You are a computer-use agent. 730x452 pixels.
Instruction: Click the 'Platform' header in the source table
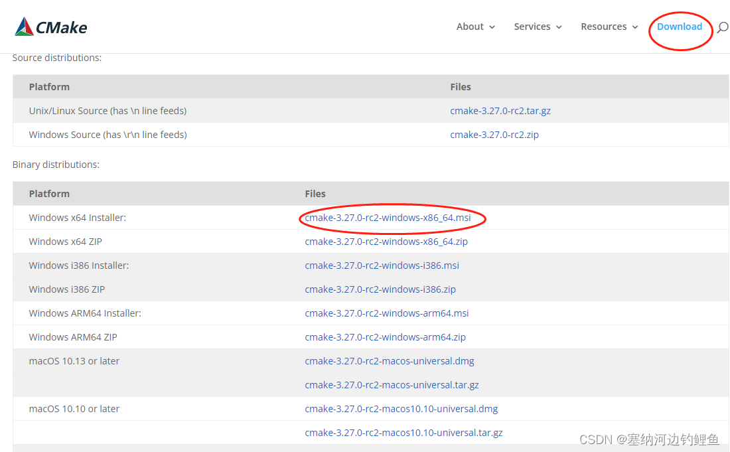[49, 87]
